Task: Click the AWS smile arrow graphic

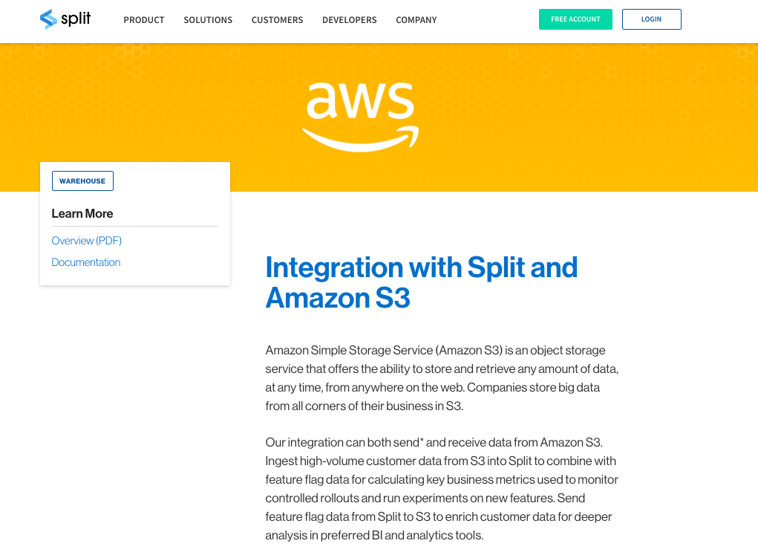Action: click(361, 139)
